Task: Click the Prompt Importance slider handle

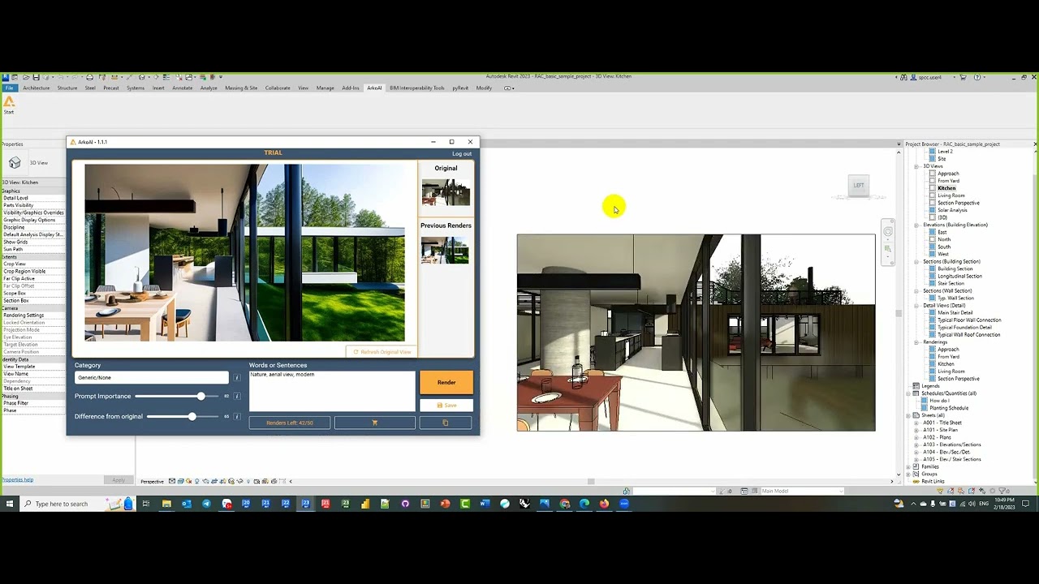Action: tap(200, 396)
